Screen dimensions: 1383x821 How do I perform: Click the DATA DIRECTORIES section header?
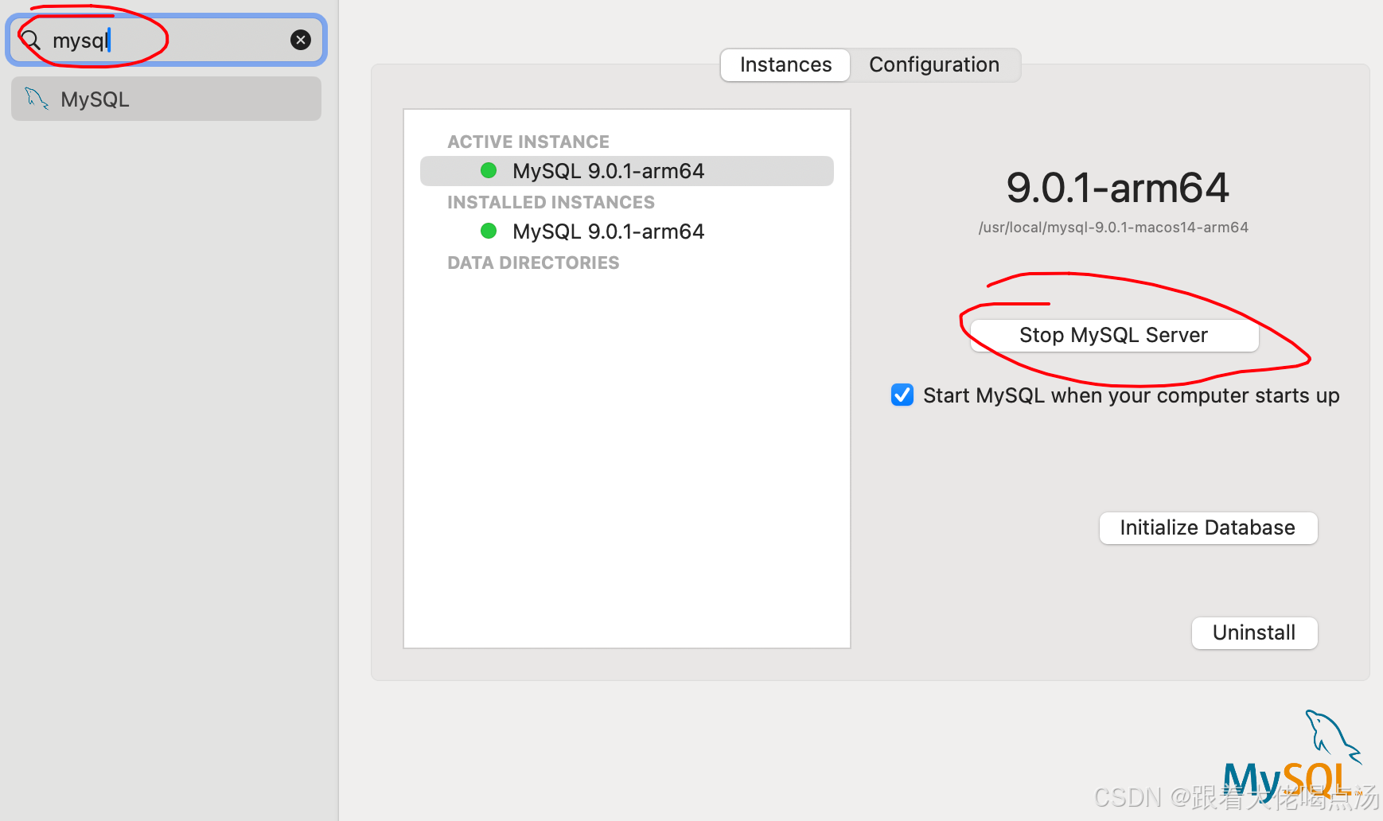(x=533, y=263)
